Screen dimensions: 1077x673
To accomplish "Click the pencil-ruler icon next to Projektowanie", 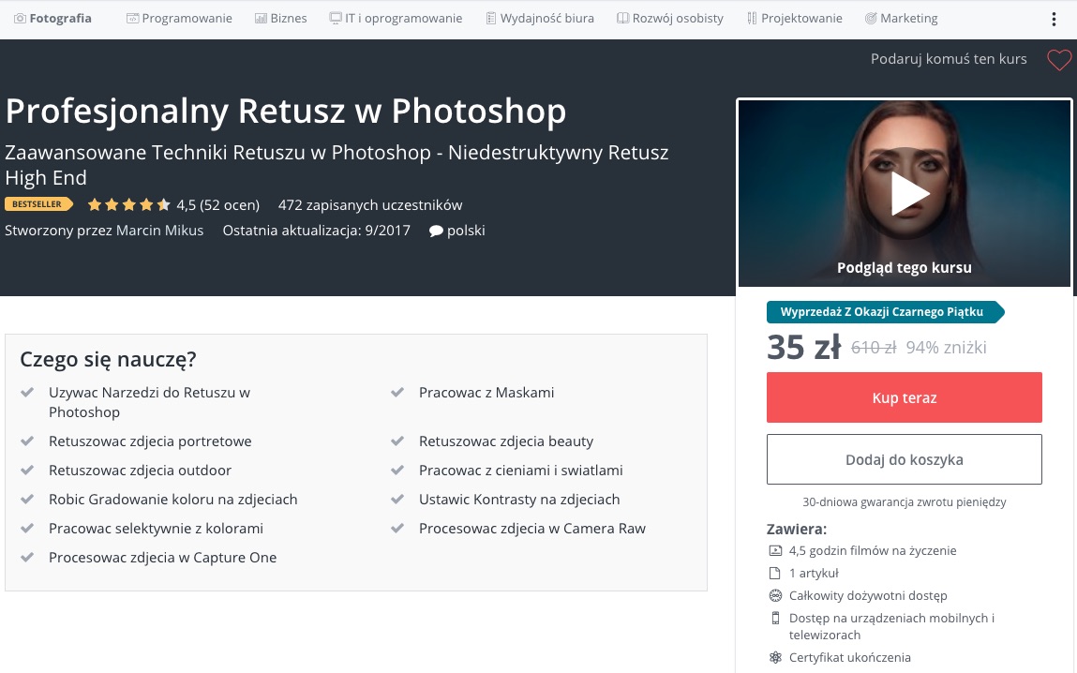I will (x=752, y=19).
